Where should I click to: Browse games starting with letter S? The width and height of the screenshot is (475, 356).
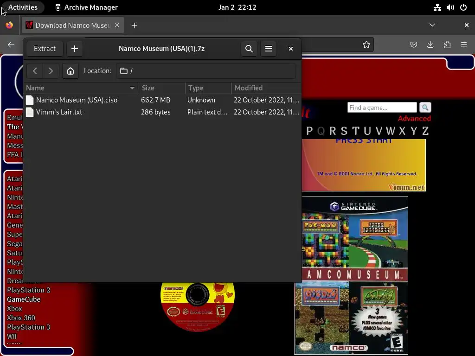tap(344, 131)
